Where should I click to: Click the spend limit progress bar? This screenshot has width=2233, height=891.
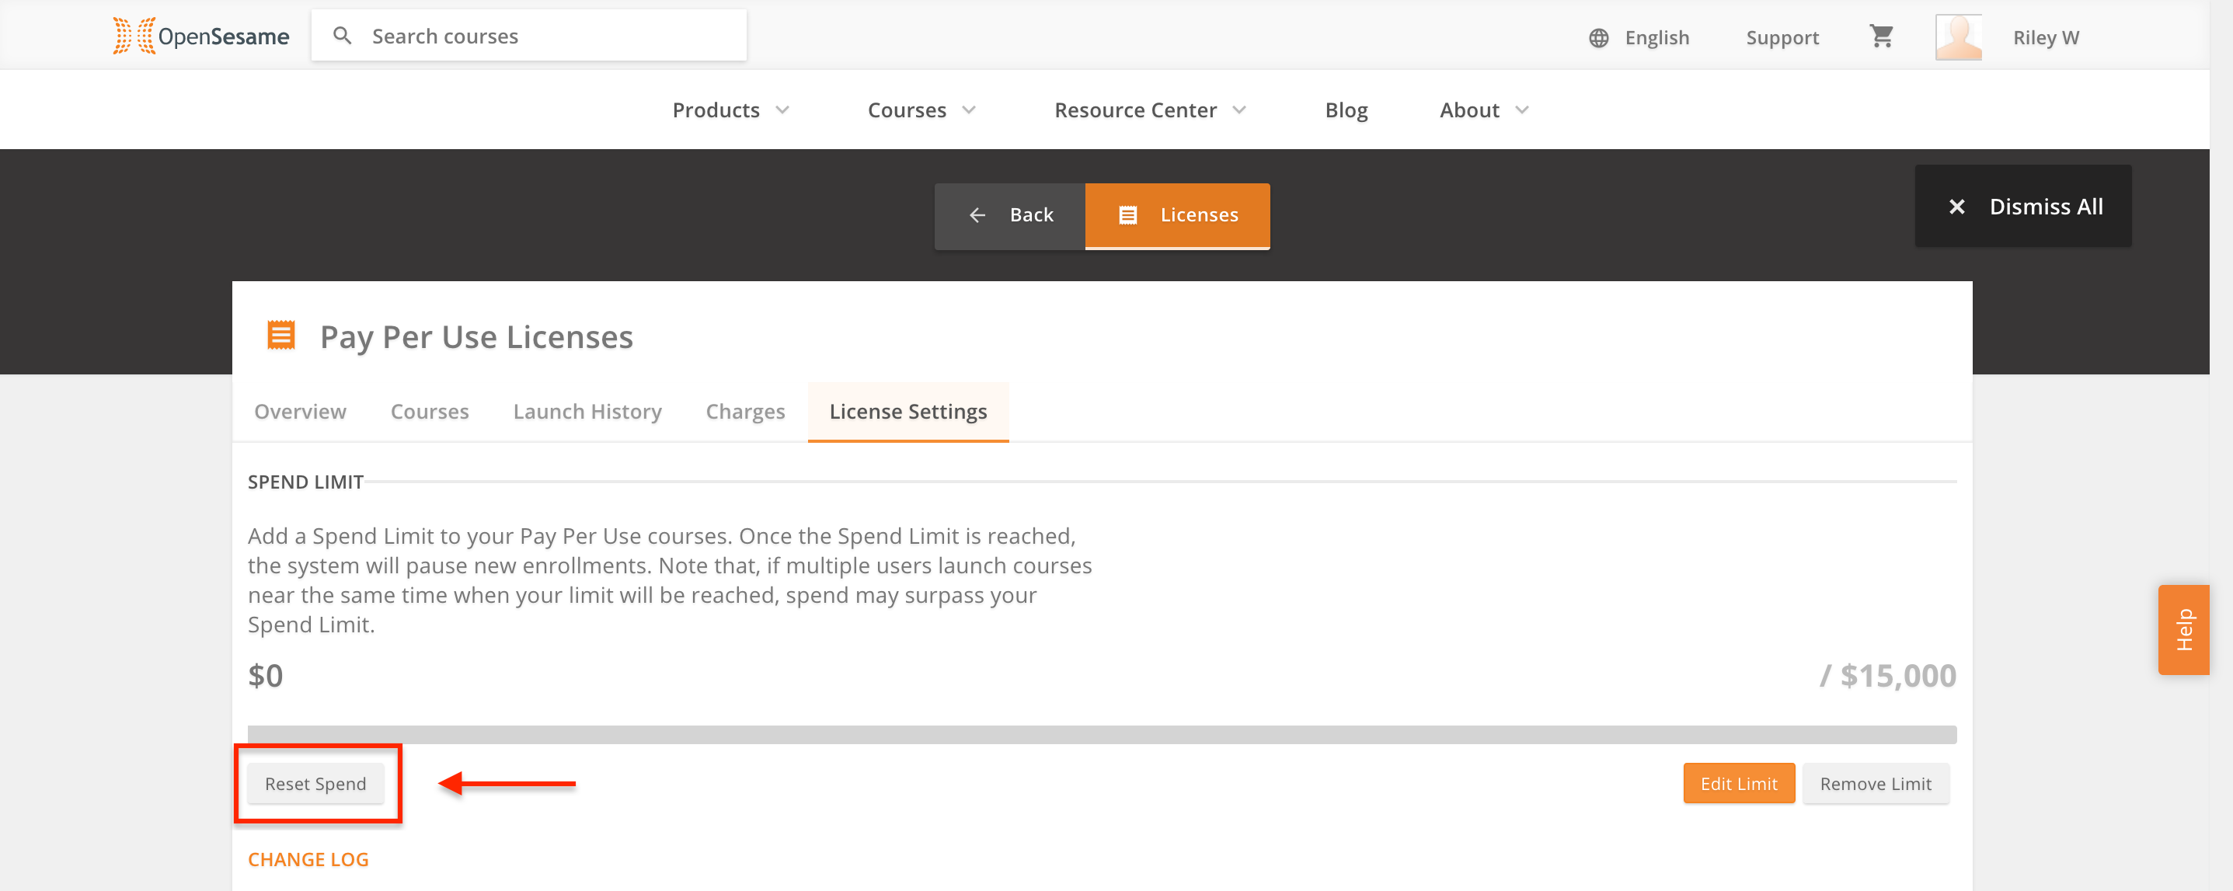point(1101,734)
